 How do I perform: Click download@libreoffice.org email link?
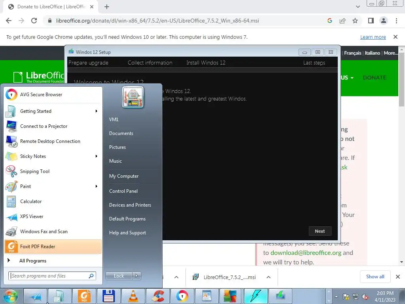pyautogui.click(x=306, y=253)
